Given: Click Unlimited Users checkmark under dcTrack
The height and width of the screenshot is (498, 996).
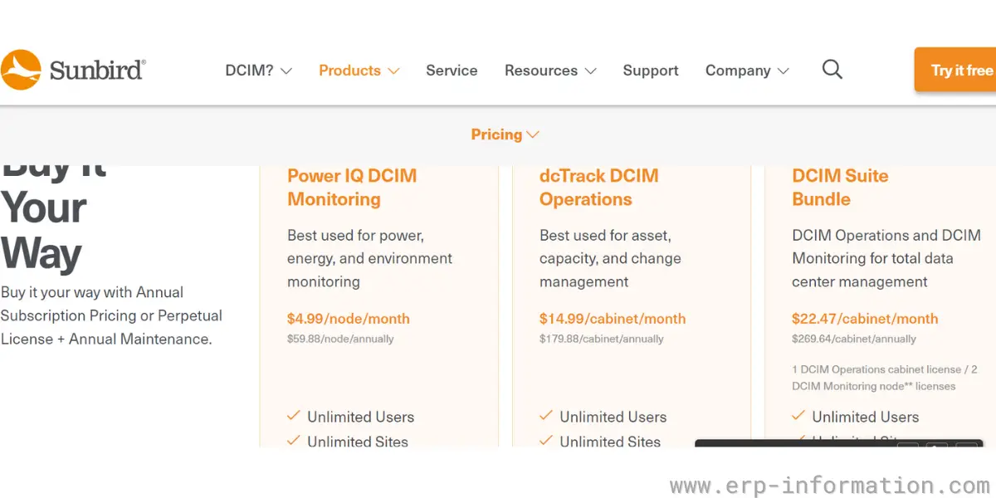Looking at the screenshot, I should [x=546, y=416].
